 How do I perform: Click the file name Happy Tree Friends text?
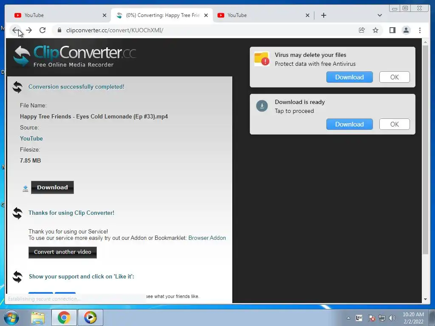[x=94, y=116]
